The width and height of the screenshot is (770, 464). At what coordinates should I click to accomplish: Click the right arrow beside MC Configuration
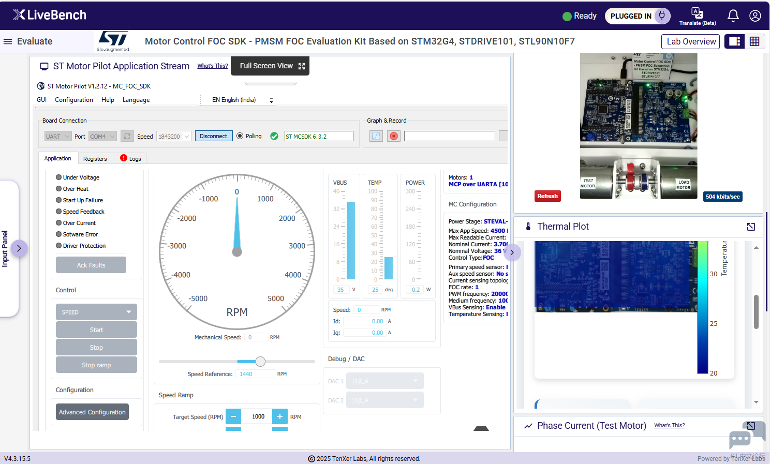point(512,252)
